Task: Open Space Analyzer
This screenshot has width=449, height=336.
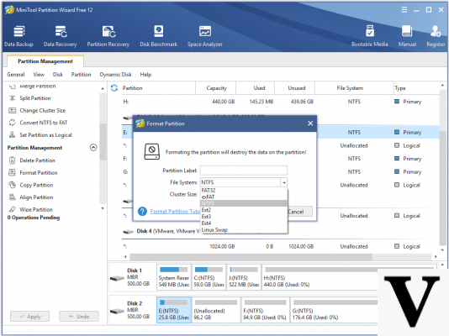Action: pyautogui.click(x=205, y=36)
